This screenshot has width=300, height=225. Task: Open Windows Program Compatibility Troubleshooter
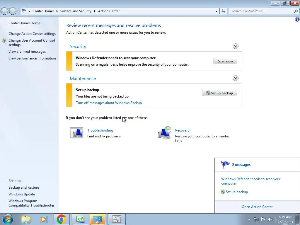click(x=31, y=203)
